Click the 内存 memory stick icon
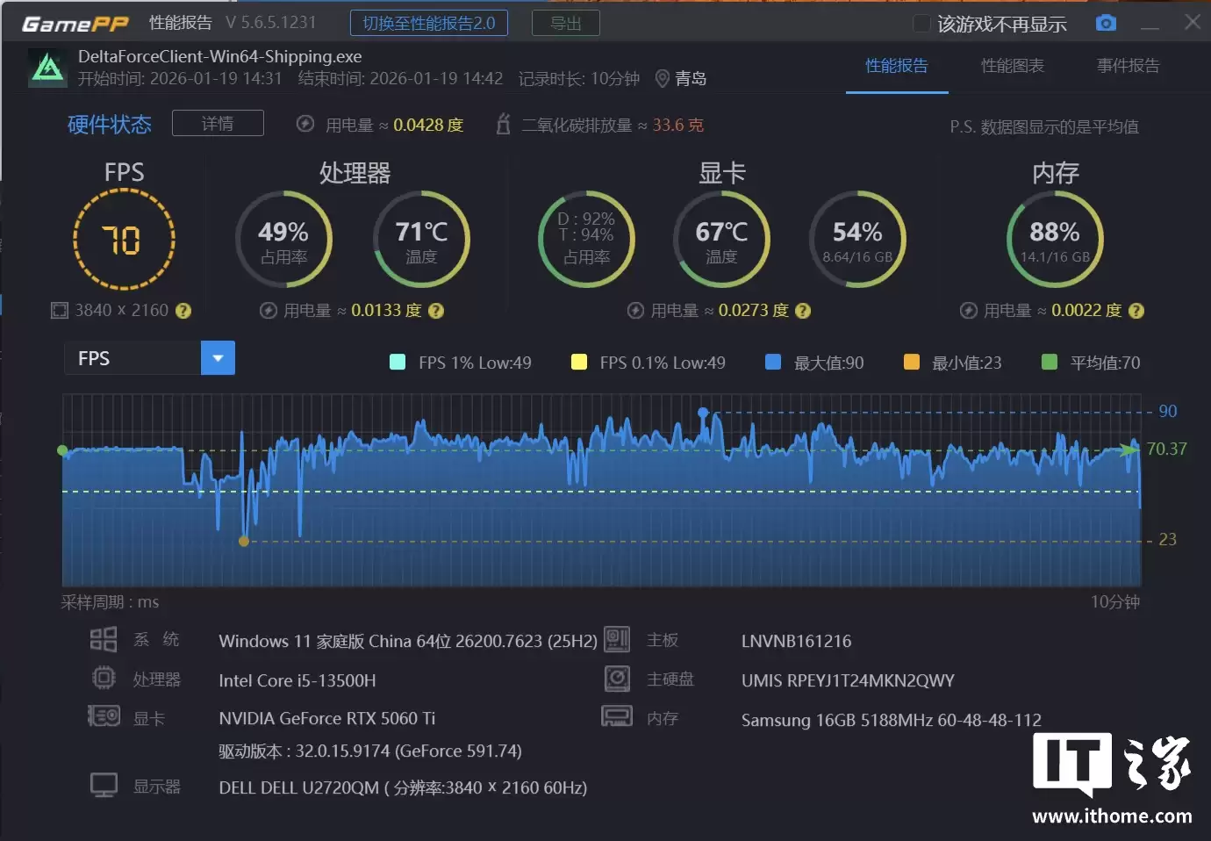The width and height of the screenshot is (1211, 841). 617,716
